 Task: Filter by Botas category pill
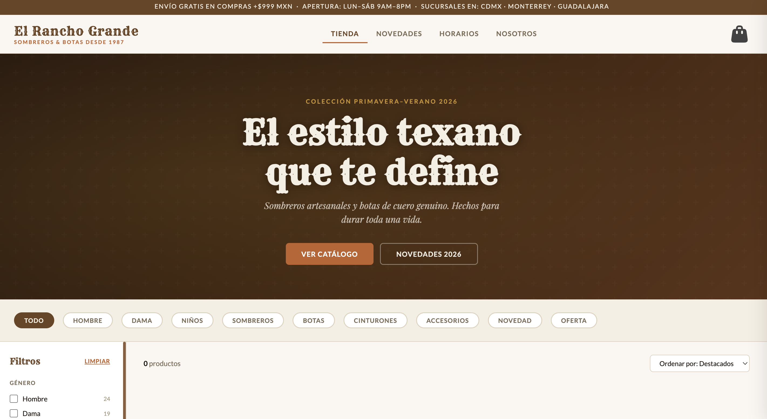[x=313, y=320]
